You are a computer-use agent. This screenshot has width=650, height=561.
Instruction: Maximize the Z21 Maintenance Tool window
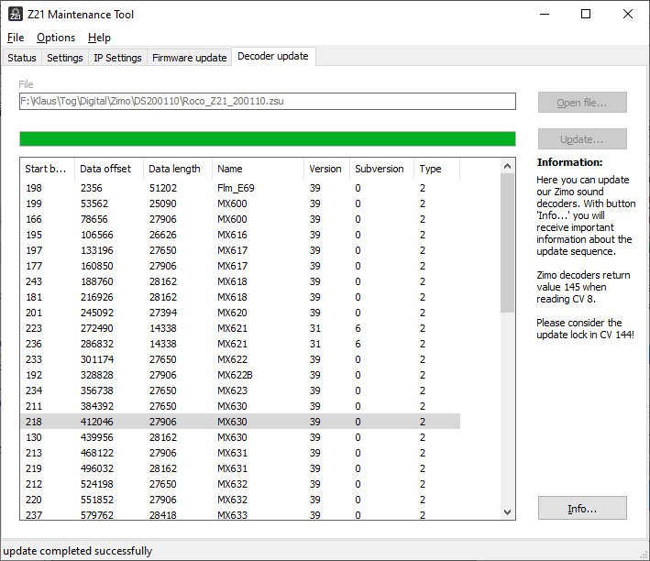(x=586, y=14)
